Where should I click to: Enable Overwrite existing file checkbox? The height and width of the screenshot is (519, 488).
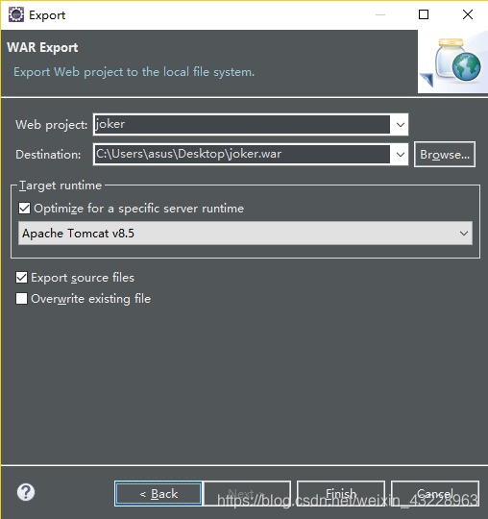[x=21, y=299]
